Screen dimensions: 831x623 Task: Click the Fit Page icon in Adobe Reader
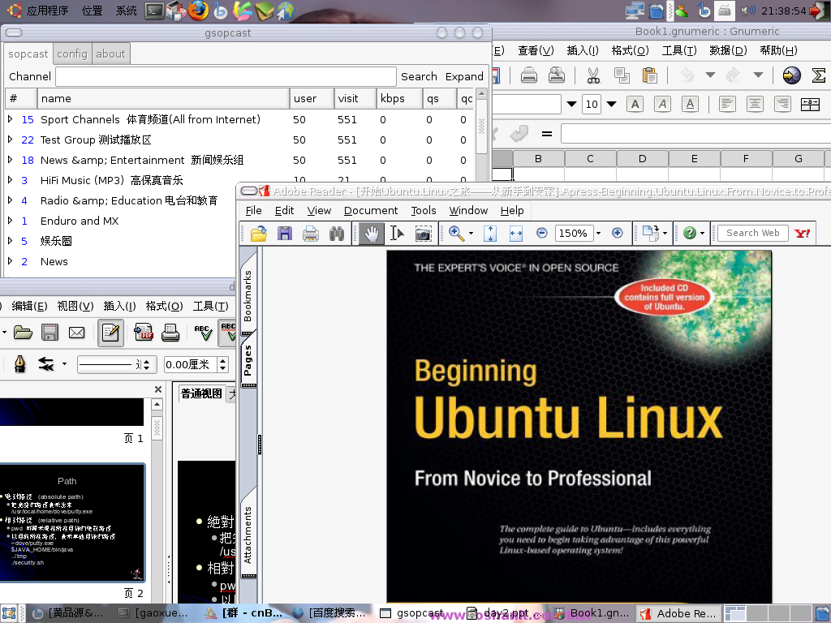[490, 233]
